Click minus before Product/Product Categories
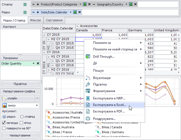The height and width of the screenshot is (140, 181). click(33, 5)
